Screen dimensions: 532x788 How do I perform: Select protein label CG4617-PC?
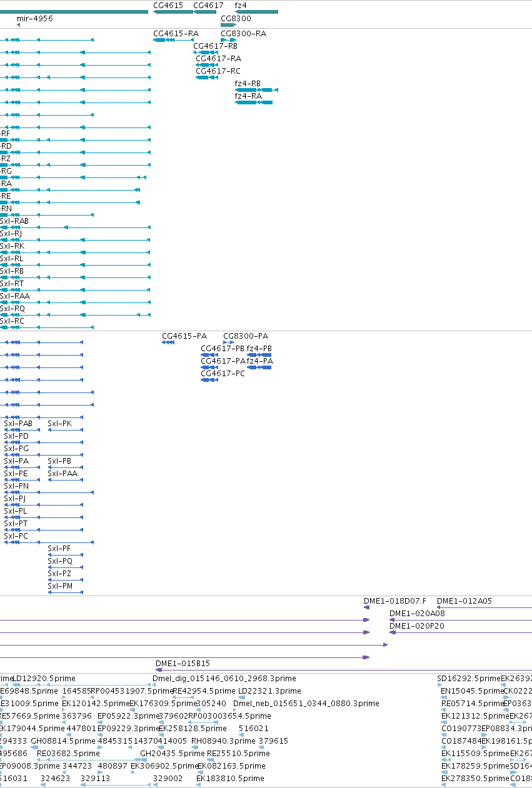(223, 373)
